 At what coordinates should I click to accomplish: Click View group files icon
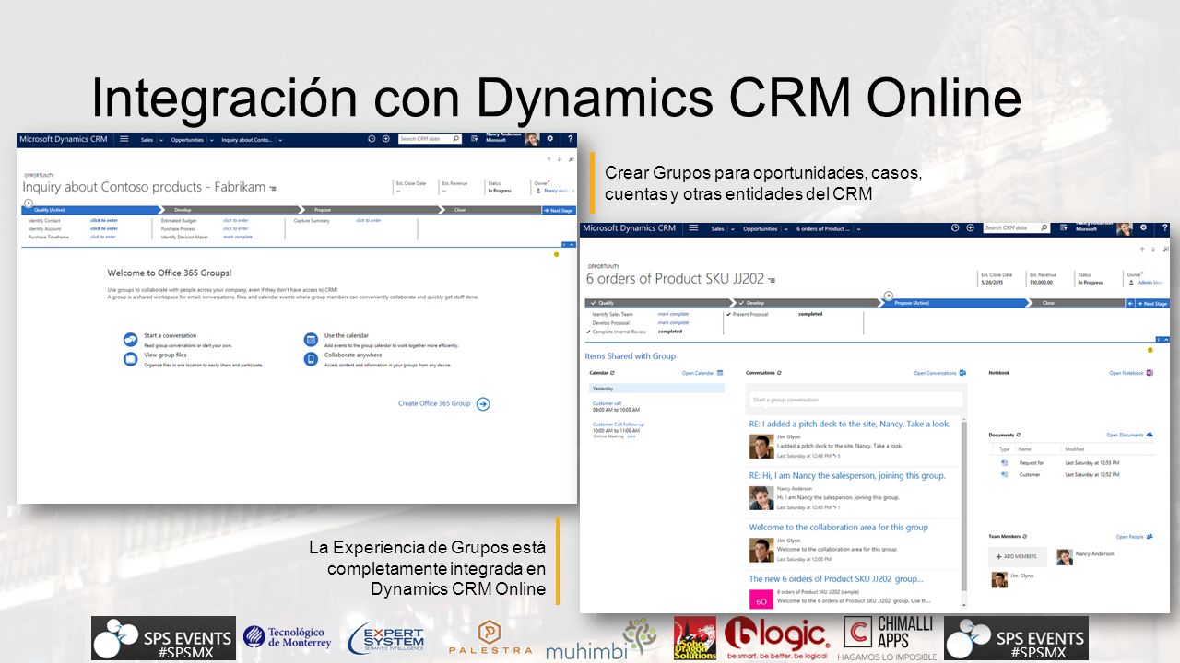tap(130, 359)
